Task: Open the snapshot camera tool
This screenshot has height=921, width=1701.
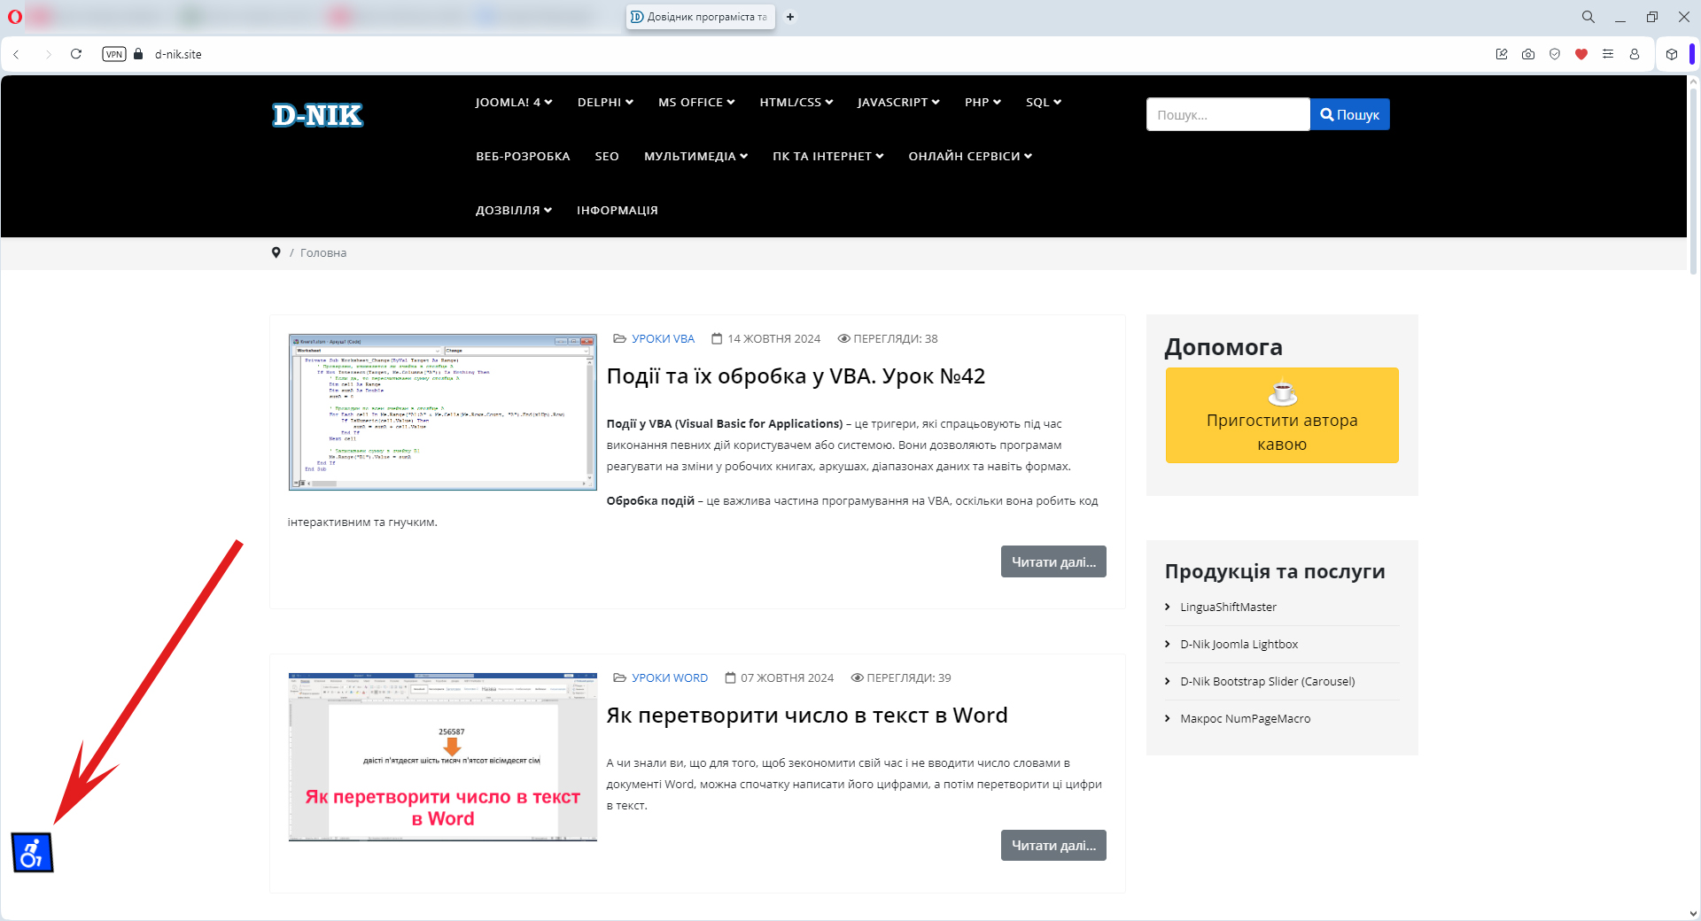Action: click(x=1528, y=54)
